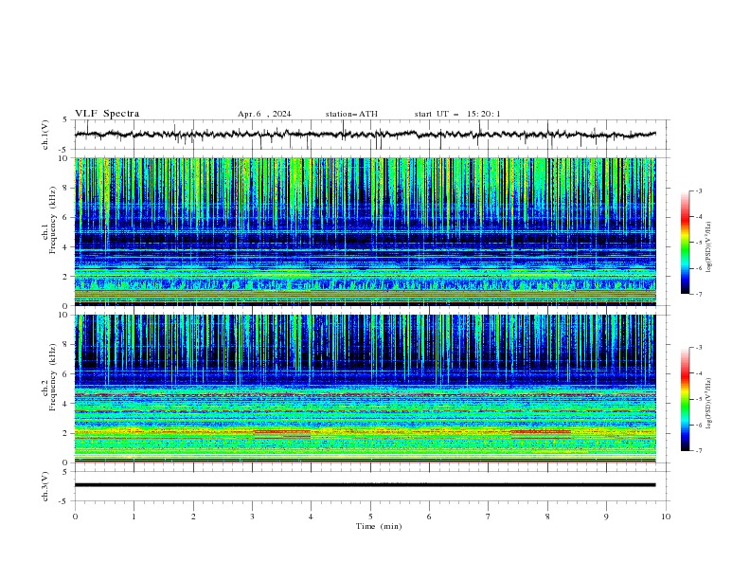750x580 pixels.
Task: Click the "ch.1(V)" axis label
Action: [45, 135]
